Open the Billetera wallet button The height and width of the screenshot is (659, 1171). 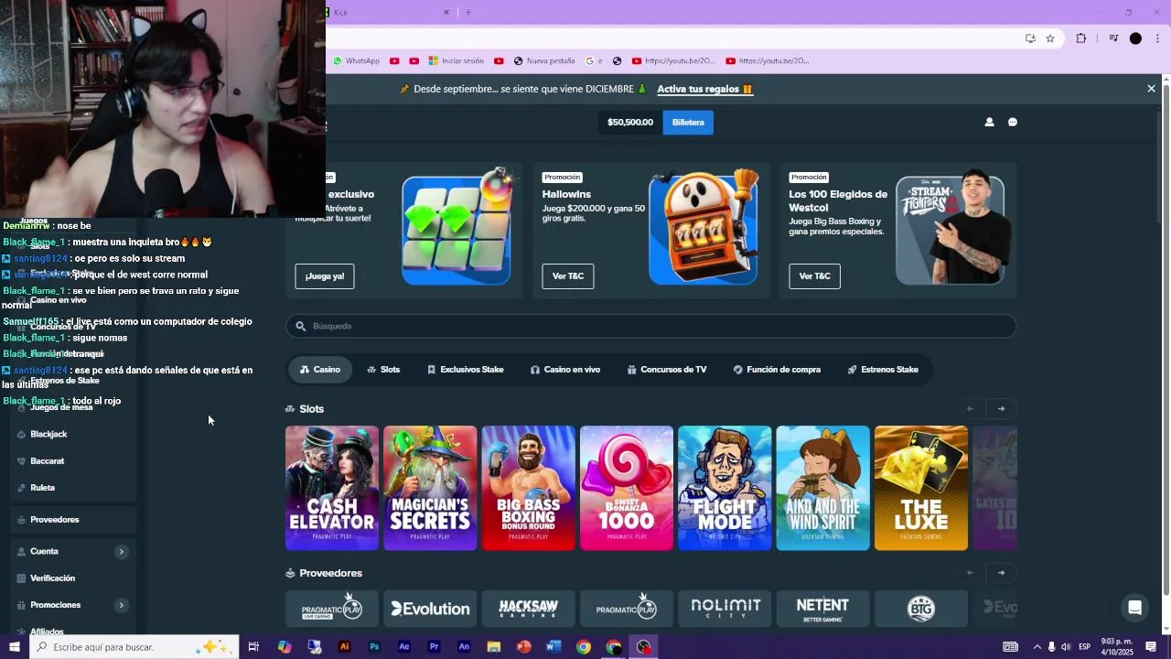[x=688, y=122]
